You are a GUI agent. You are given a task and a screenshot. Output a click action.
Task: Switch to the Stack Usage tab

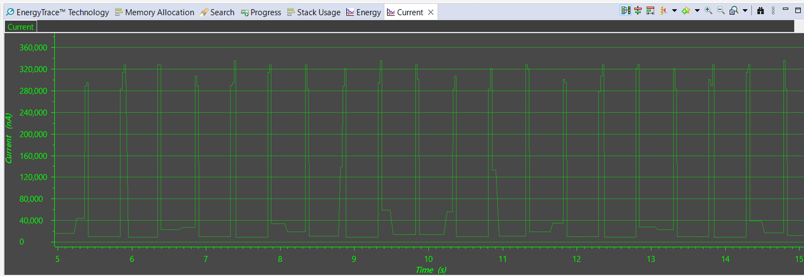(314, 12)
